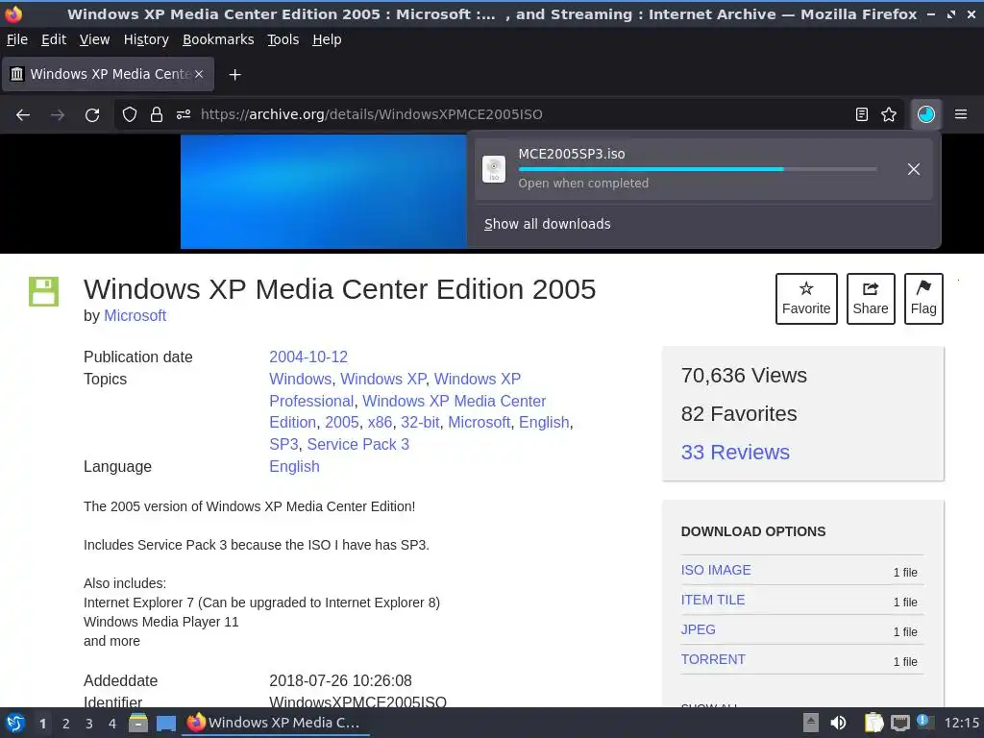Open the volume speaker tray icon
Image resolution: width=984 pixels, height=738 pixels.
(x=838, y=723)
